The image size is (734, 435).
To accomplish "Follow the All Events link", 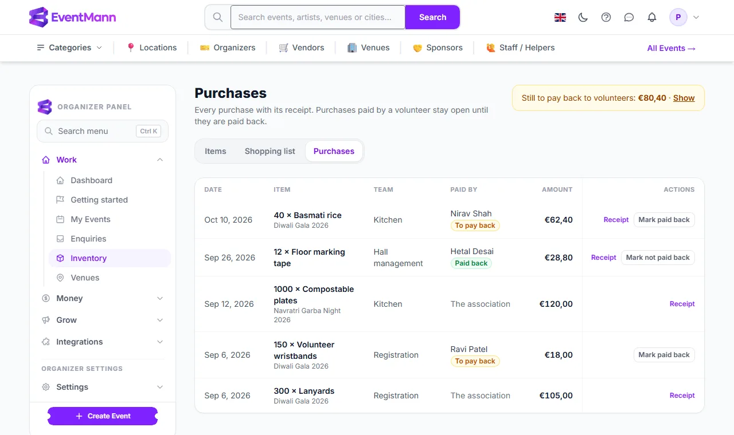I will (x=671, y=48).
